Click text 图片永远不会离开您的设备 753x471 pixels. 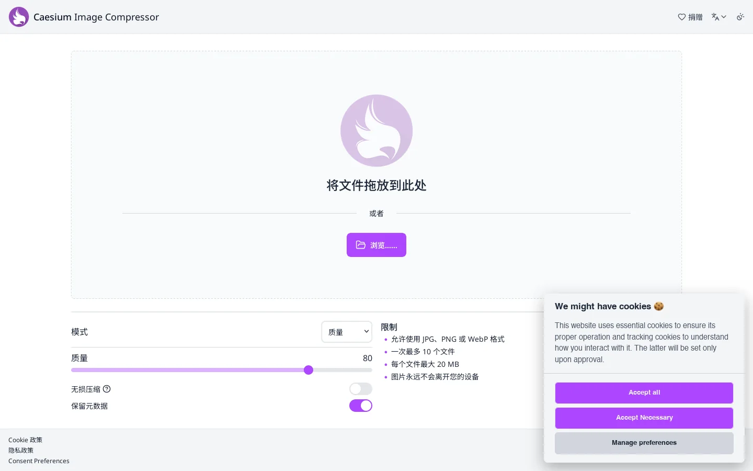[x=435, y=377]
